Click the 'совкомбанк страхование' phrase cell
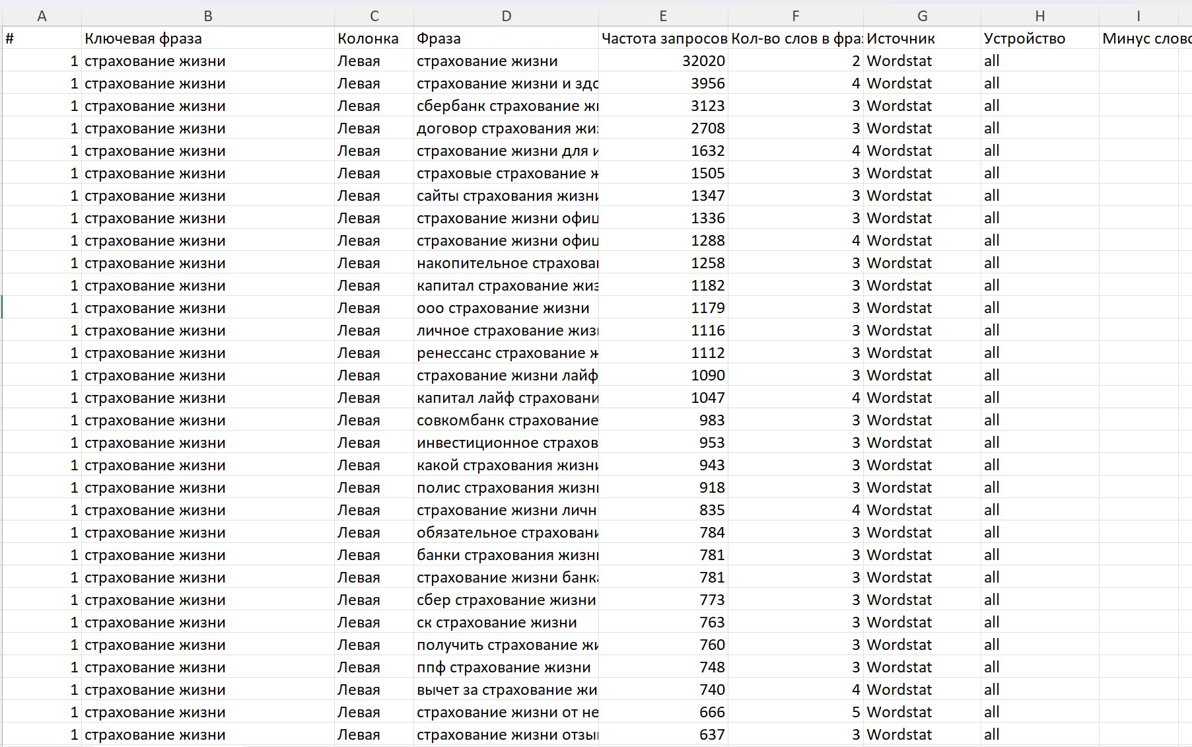Image resolution: width=1192 pixels, height=747 pixels. pyautogui.click(x=506, y=420)
